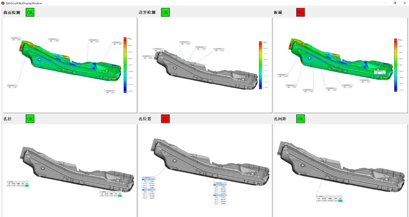The height and width of the screenshot is (217, 409).
Task: Click the lower-right hole diameter table in 孔径 view
Action: coord(111,194)
